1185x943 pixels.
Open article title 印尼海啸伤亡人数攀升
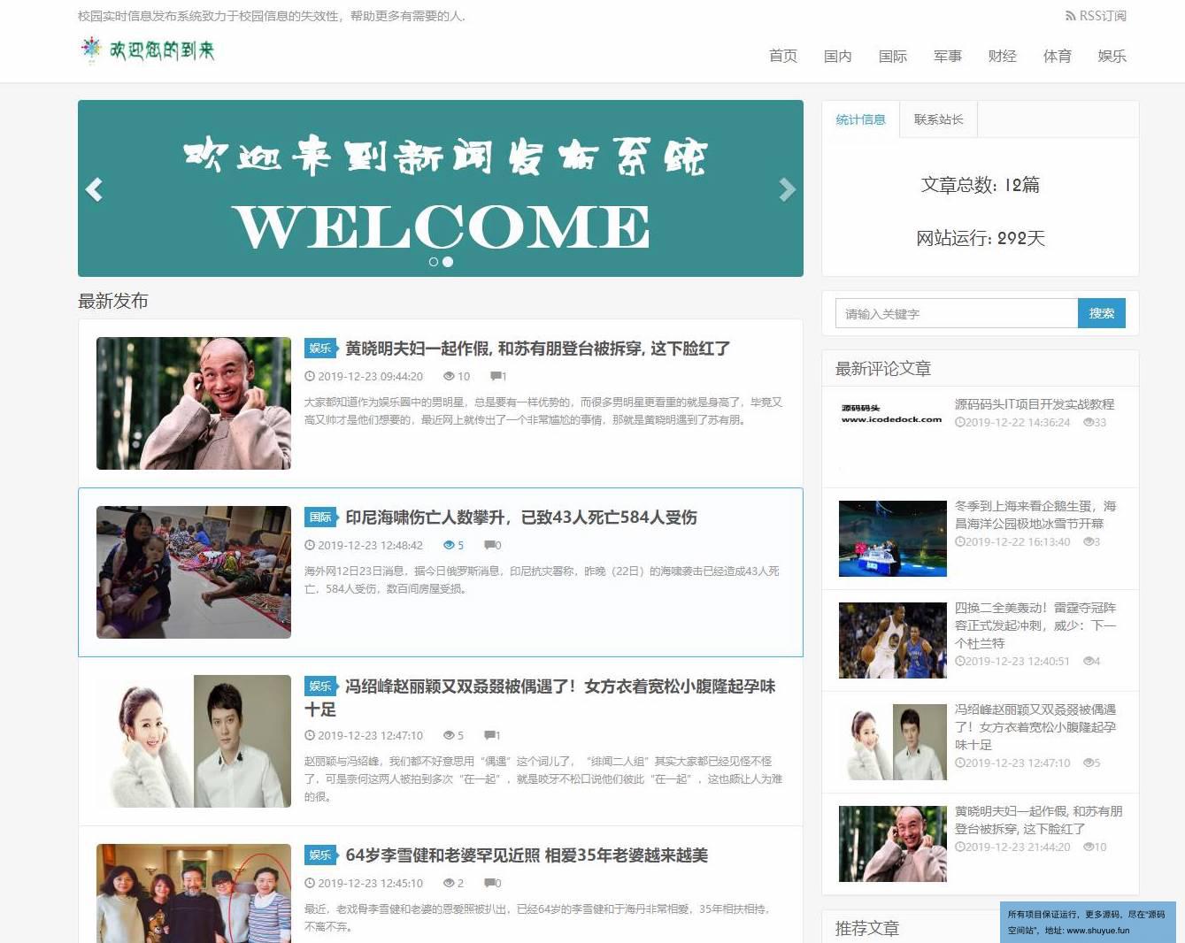click(521, 517)
